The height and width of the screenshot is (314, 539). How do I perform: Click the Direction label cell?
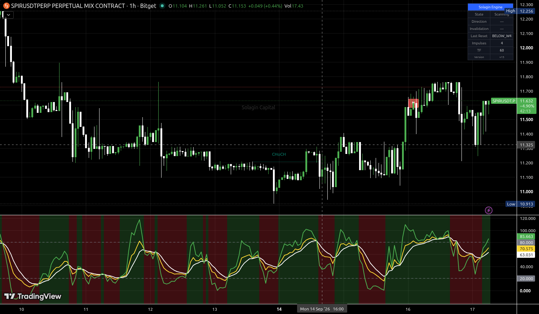pos(479,22)
